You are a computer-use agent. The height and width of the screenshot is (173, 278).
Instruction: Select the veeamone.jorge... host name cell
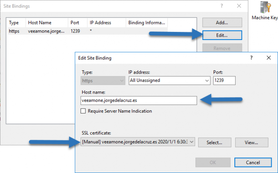coord(46,31)
